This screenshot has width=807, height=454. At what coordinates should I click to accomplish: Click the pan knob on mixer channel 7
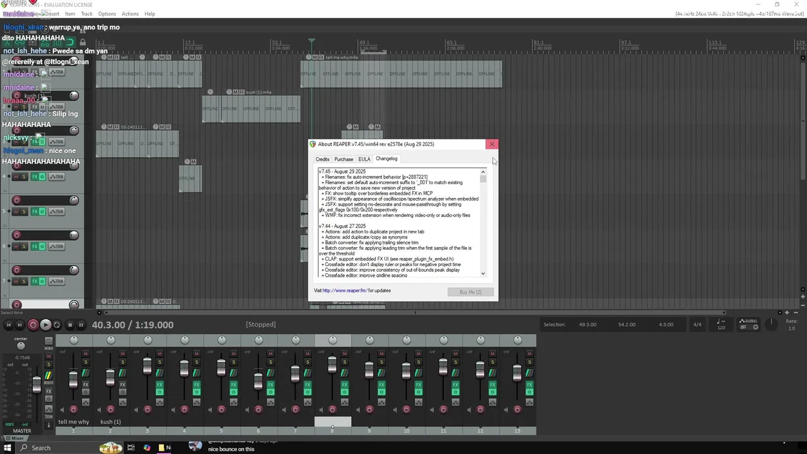[296, 340]
